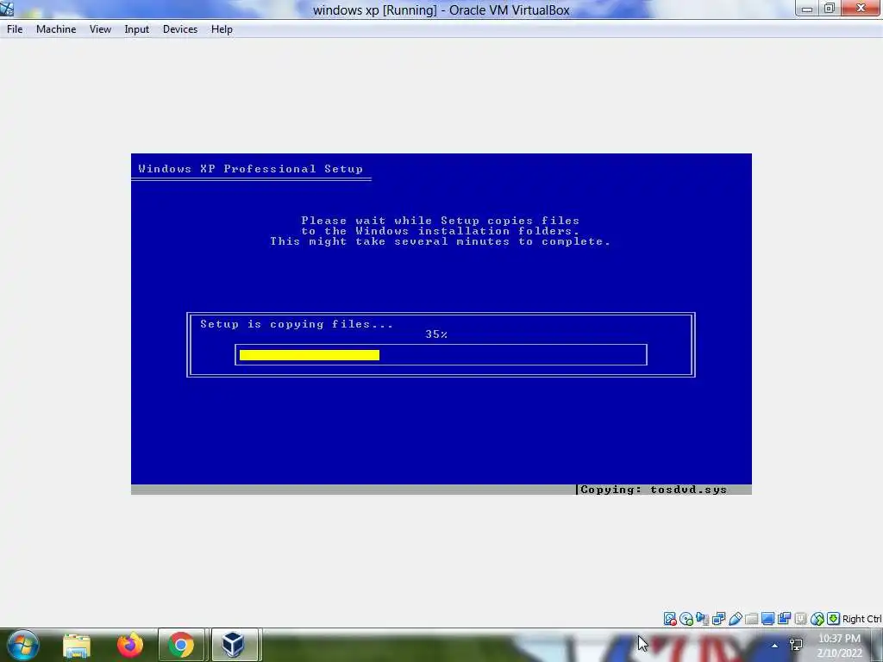Screen dimensions: 883x662
Task: Click the hard disk activity status icon
Action: click(669, 619)
